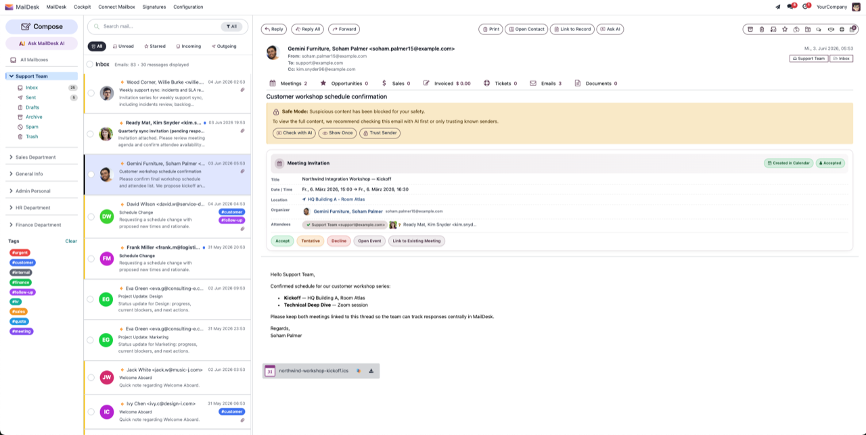866x435 pixels.
Task: Click Reply All button
Action: click(307, 29)
